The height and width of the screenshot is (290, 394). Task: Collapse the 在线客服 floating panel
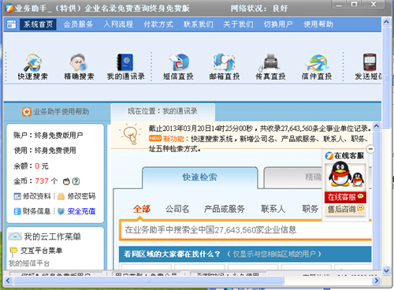[370, 149]
